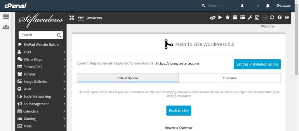Image resolution: width=299 pixels, height=131 pixels.
Task: Go to cPanel via the cP icon
Action: [x=213, y=18]
